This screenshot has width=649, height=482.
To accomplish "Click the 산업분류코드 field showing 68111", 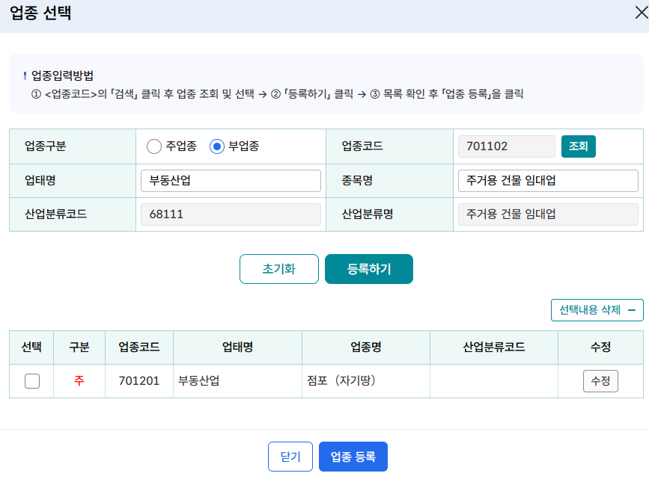I will click(x=230, y=214).
